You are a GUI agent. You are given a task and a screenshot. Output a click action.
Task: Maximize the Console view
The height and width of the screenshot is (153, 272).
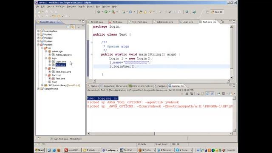click(x=234, y=85)
